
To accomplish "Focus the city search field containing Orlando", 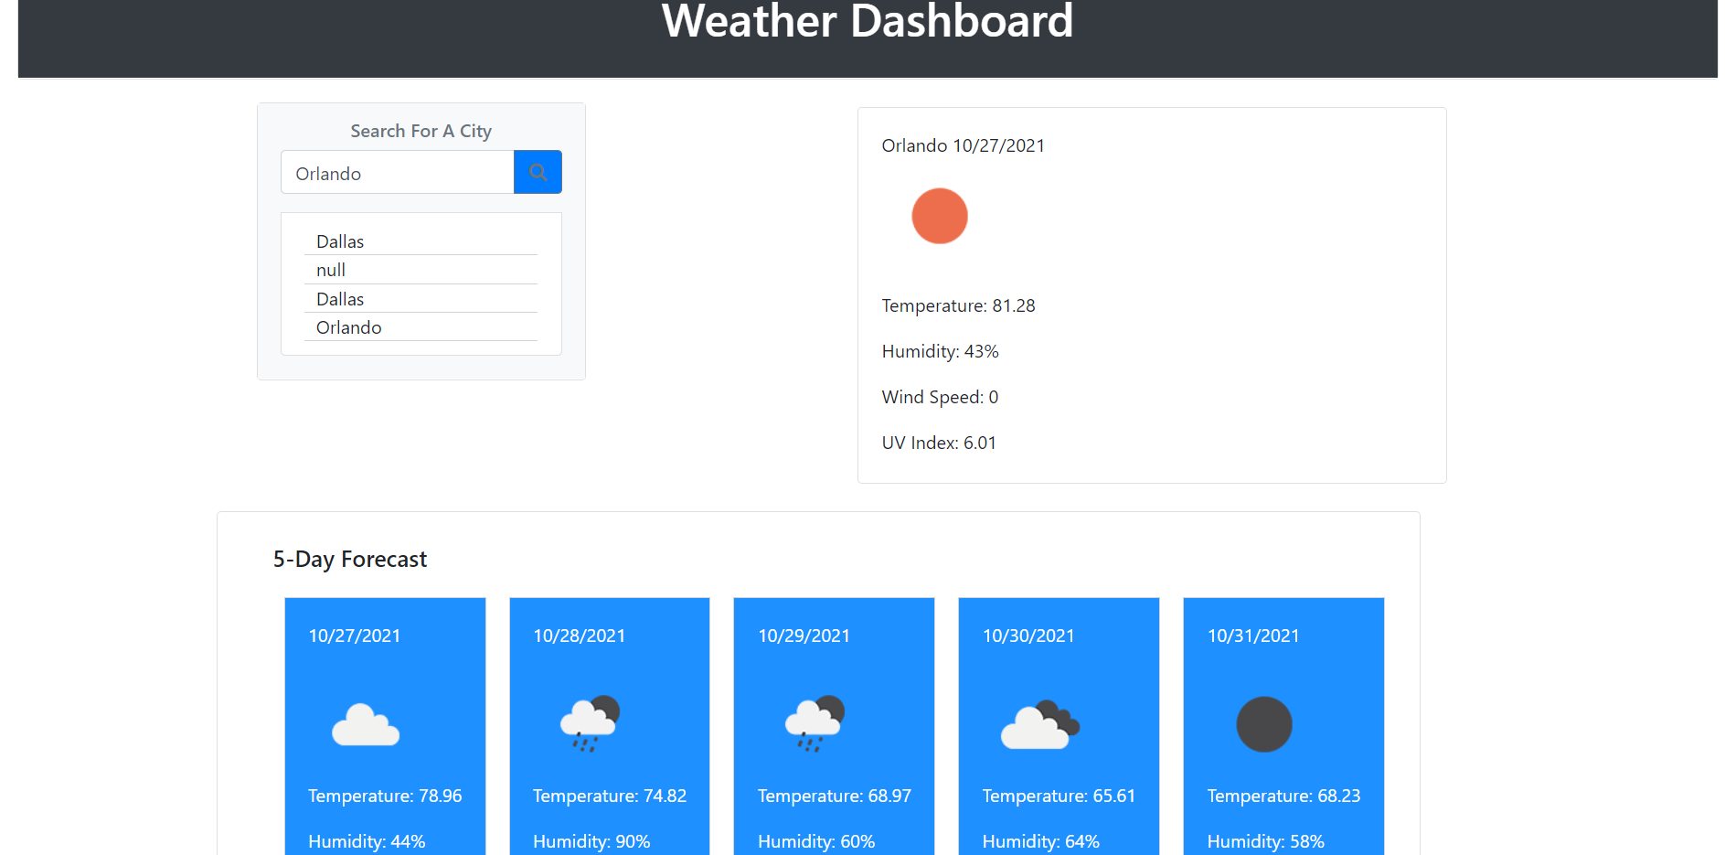I will point(398,172).
